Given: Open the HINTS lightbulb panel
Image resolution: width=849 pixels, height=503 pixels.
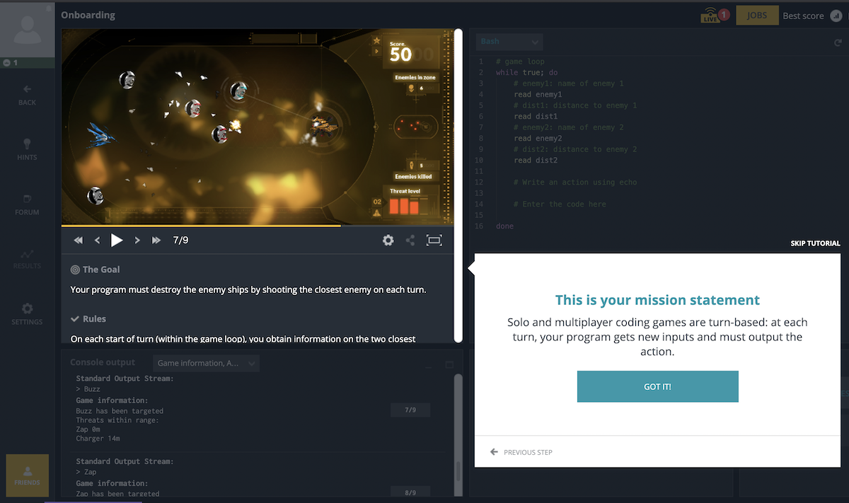Looking at the screenshot, I should click(27, 149).
